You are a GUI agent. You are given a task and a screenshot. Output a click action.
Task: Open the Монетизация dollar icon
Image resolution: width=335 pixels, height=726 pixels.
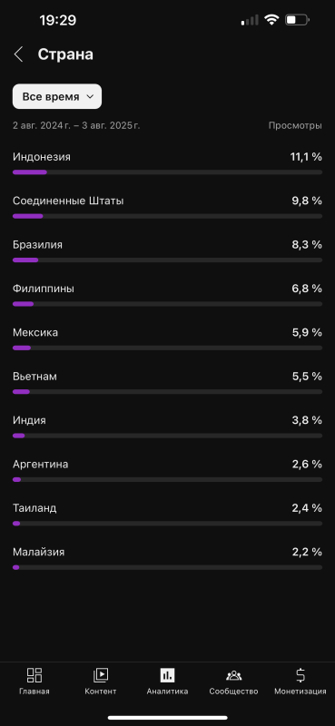tap(301, 675)
